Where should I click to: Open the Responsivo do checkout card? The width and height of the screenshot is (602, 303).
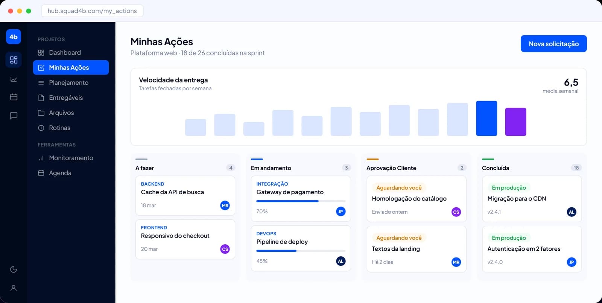(x=185, y=239)
